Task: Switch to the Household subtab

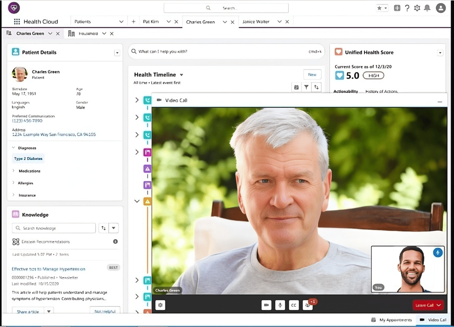Action: 88,34
